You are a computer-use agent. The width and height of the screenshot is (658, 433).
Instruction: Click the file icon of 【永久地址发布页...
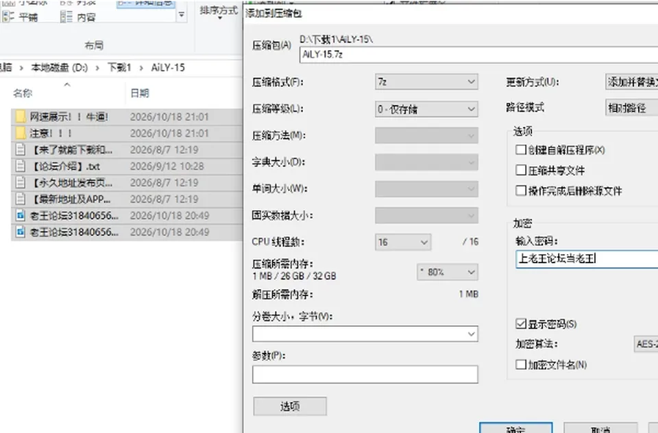click(20, 182)
